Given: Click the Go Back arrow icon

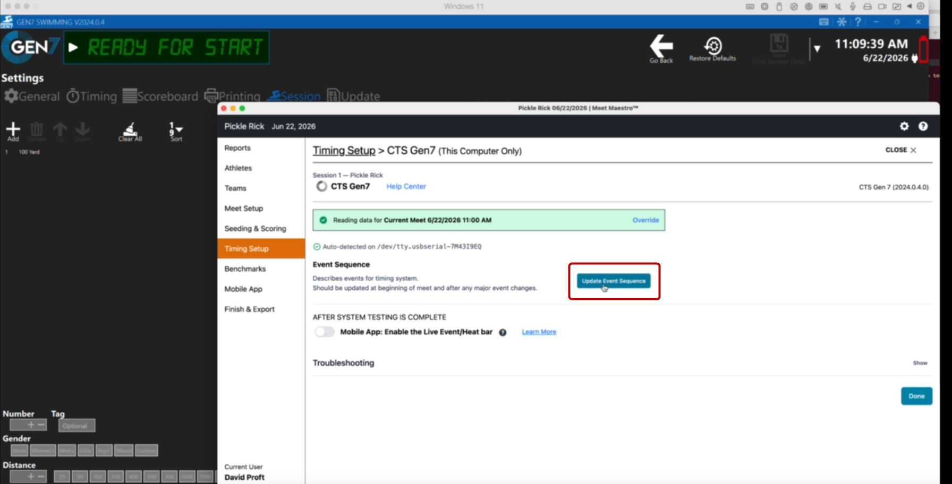Looking at the screenshot, I should point(661,46).
